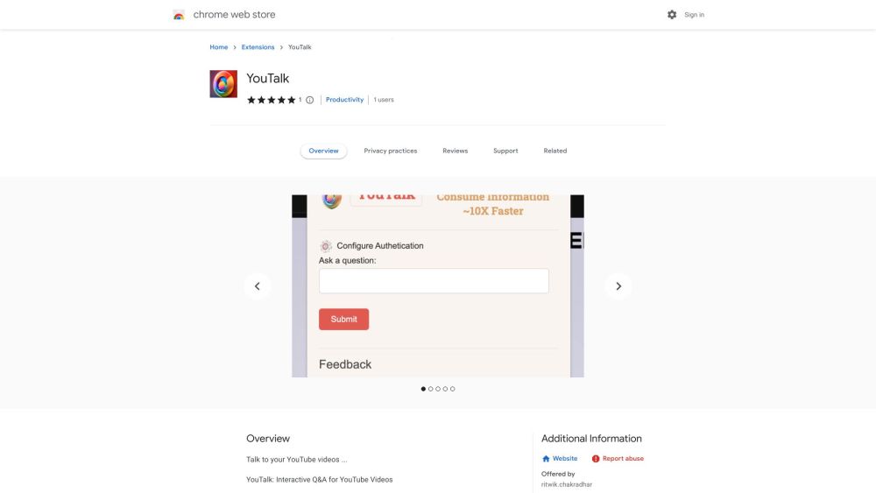View the Related tab

555,151
